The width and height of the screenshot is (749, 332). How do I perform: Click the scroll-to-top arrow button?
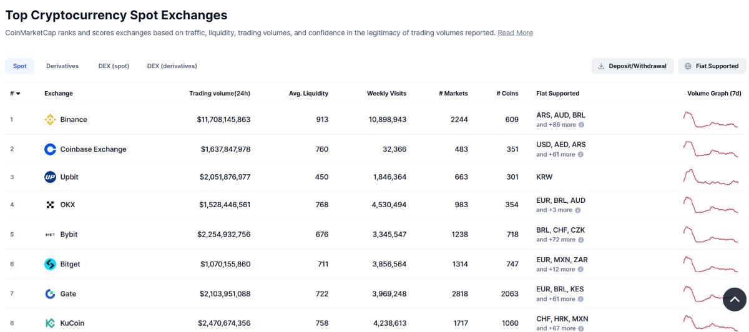[x=734, y=300]
